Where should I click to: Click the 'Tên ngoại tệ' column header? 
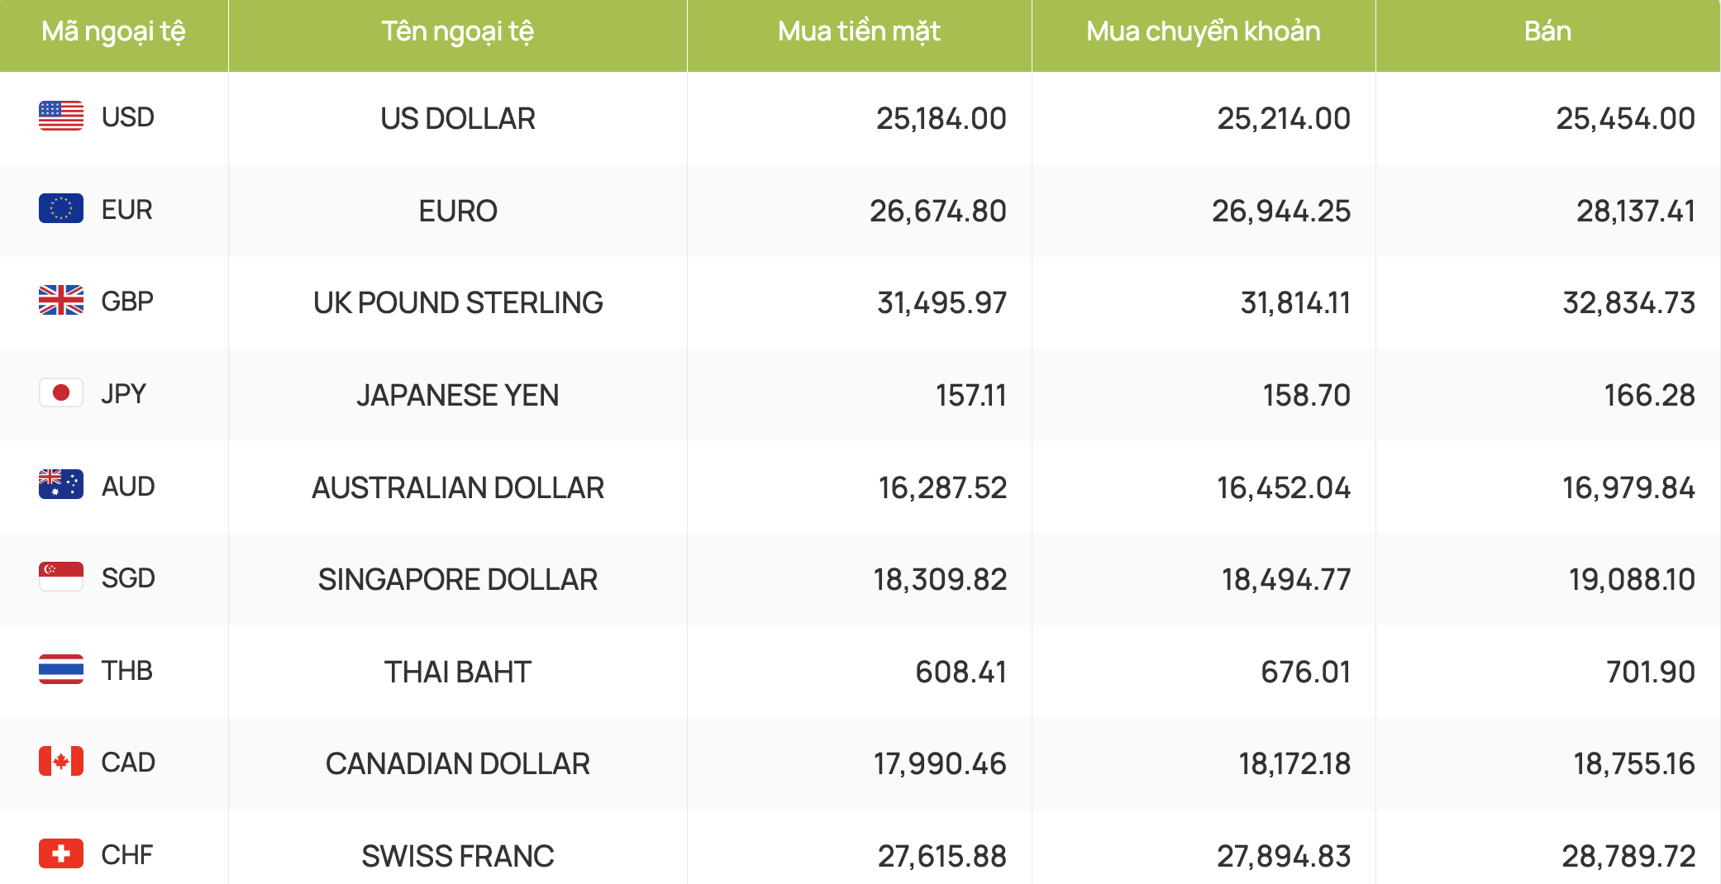click(457, 31)
